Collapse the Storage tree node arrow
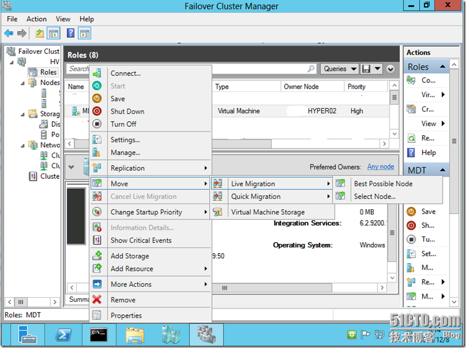 (x=23, y=114)
